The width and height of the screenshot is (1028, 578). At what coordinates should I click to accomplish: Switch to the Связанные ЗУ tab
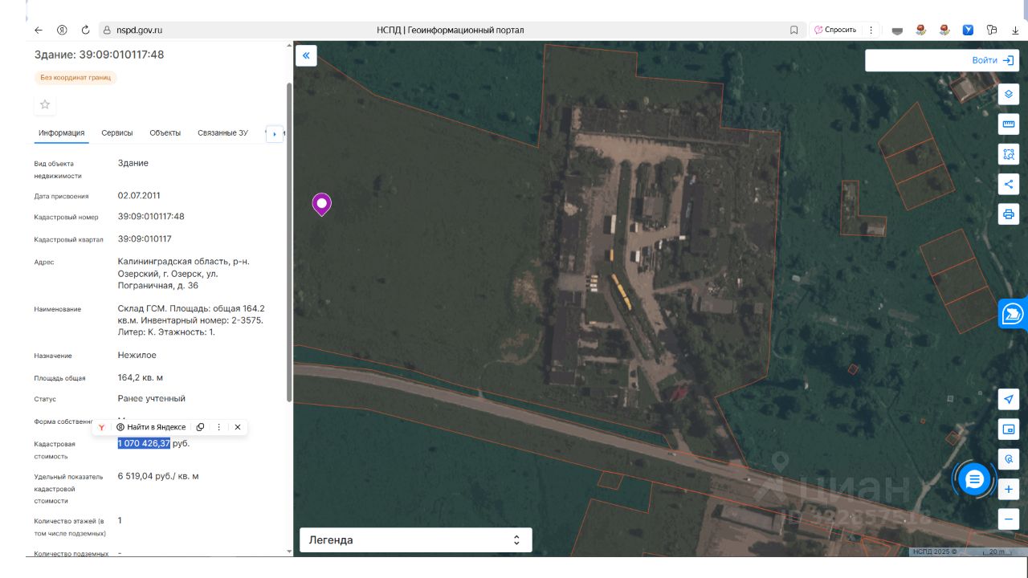pos(223,133)
